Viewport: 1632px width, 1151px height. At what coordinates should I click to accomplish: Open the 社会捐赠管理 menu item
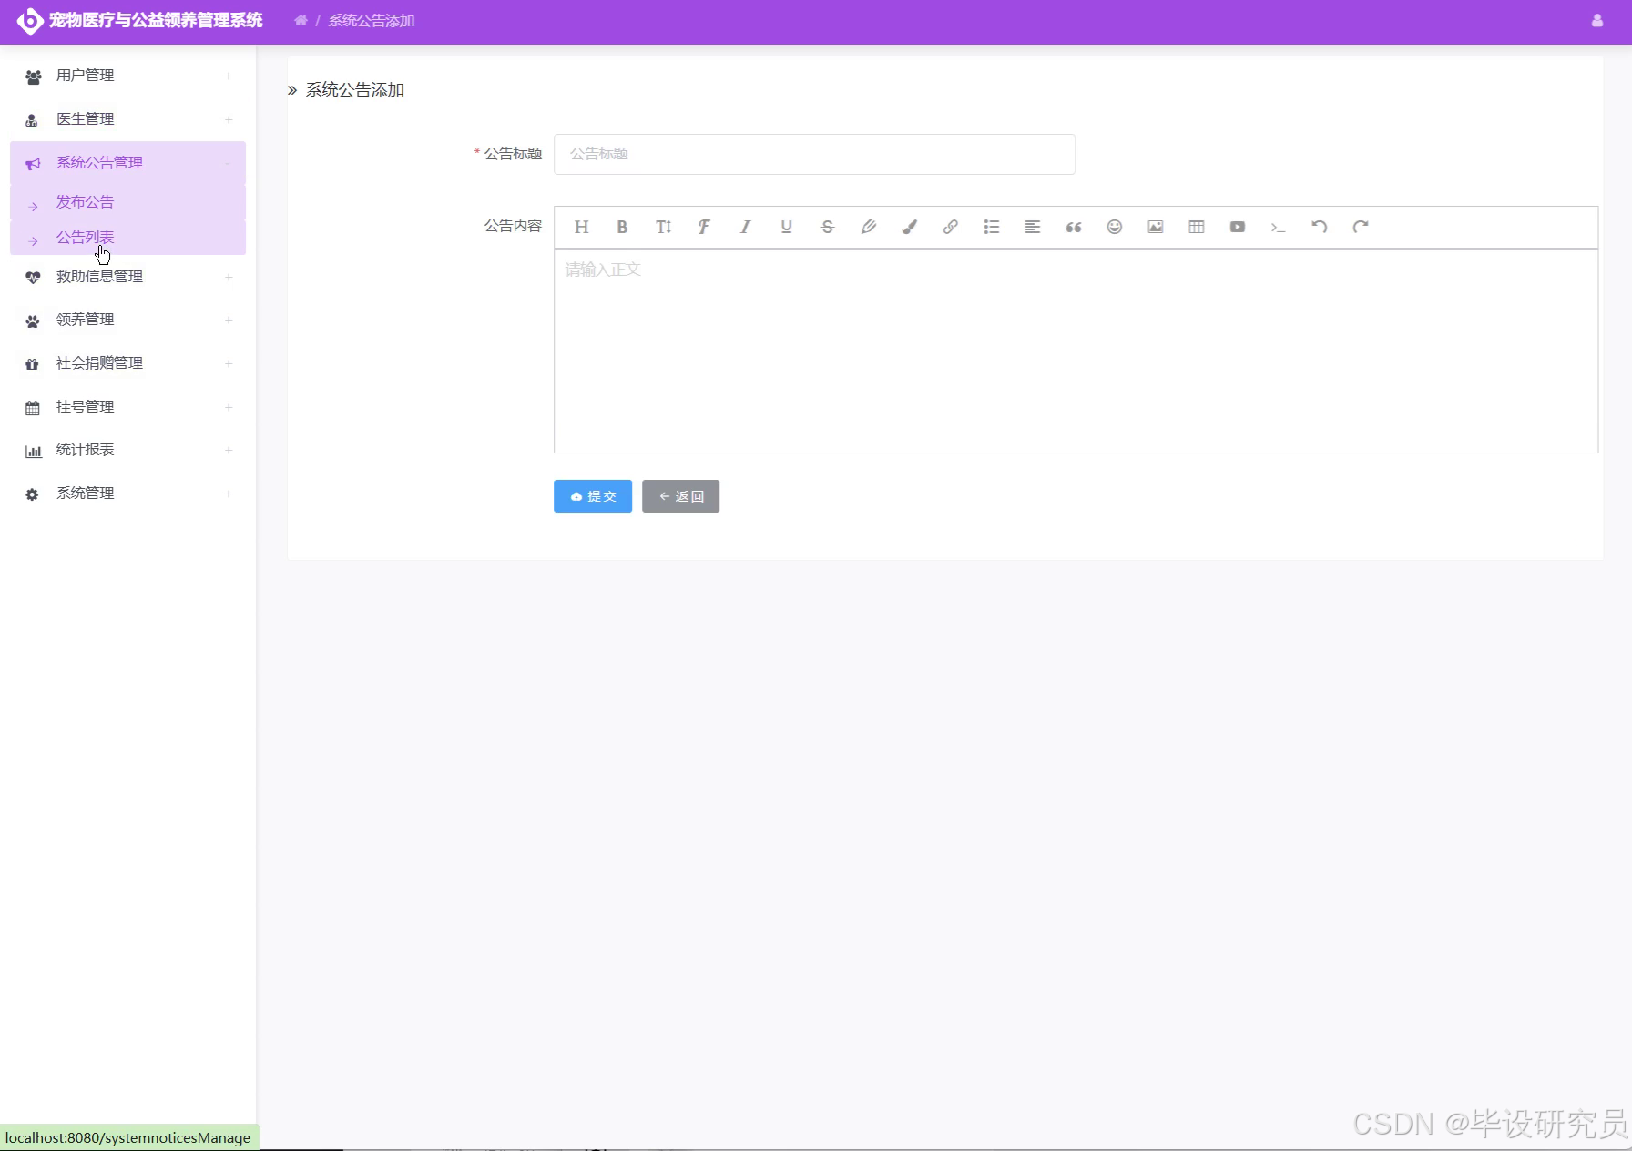pyautogui.click(x=127, y=363)
